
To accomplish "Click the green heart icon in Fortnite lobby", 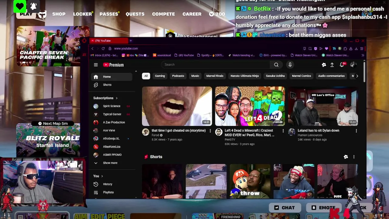I will coord(20,6).
